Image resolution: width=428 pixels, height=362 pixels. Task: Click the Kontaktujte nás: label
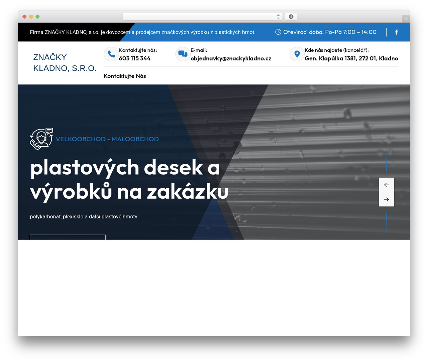coord(138,50)
